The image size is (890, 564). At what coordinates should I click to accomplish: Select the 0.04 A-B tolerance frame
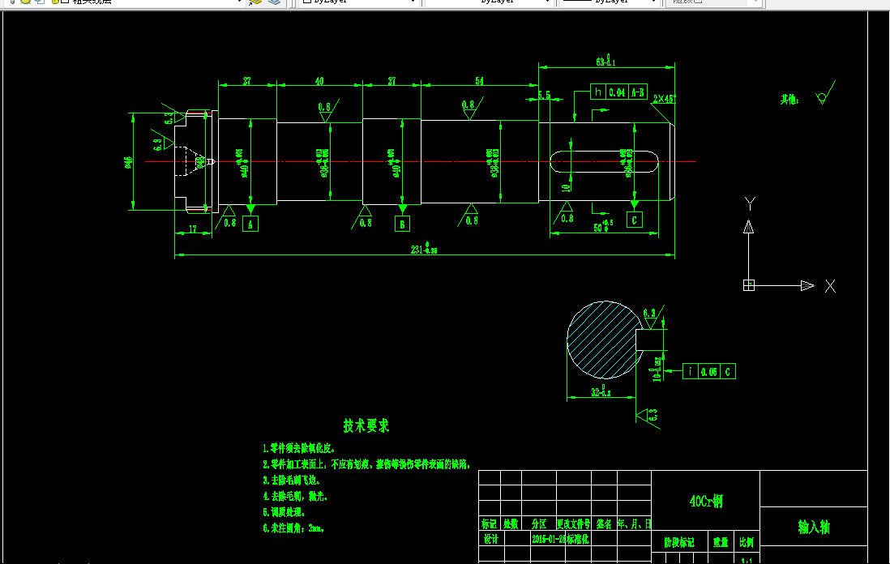click(618, 92)
